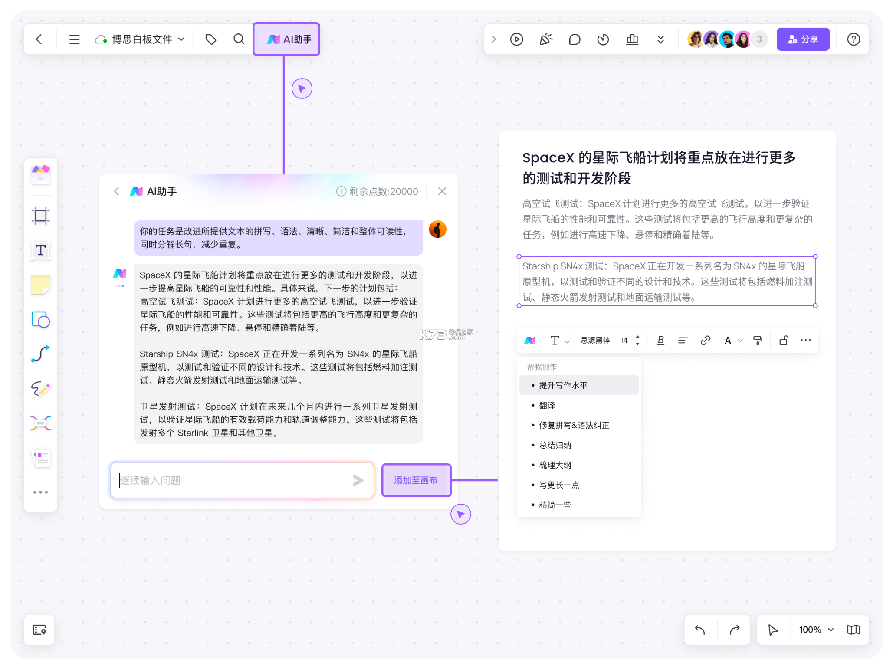This screenshot has height=669, width=893.
Task: Close the AI助手 panel
Action: (442, 191)
